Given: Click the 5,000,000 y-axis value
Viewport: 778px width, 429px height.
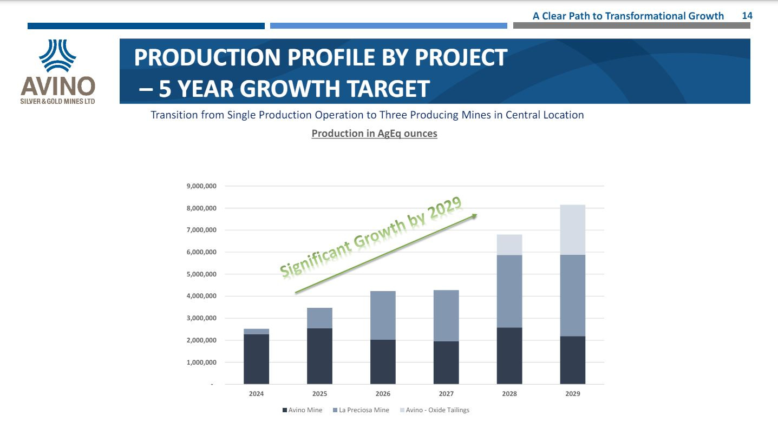Looking at the screenshot, I should (x=201, y=274).
